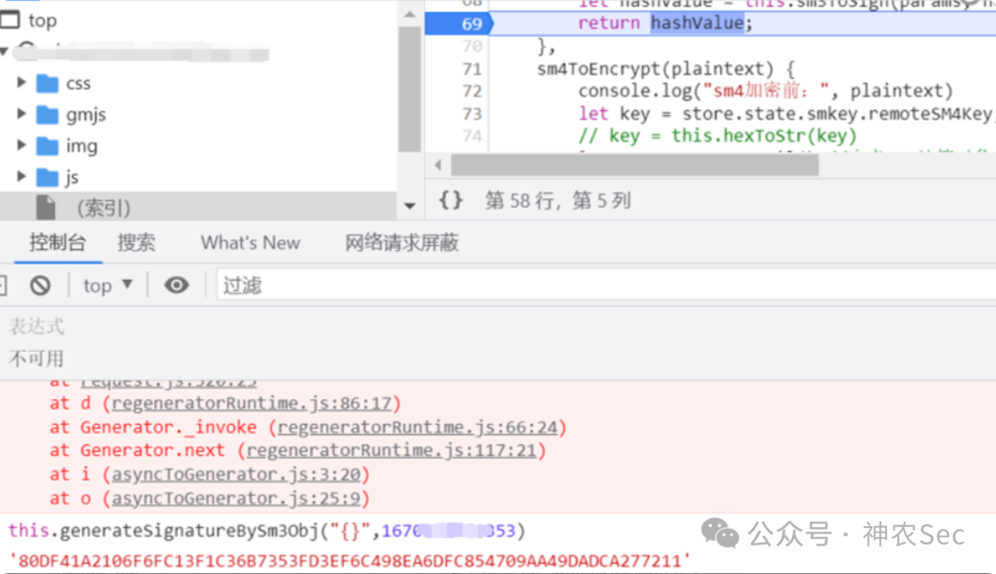Image resolution: width=996 pixels, height=574 pixels.
Task: Open the css folder icon
Action: (48, 83)
